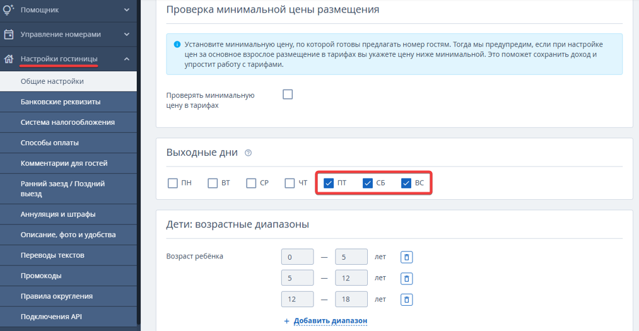Viewport: 639px width, 331px height.
Task: Go to Система налогообложения
Action: tap(69, 122)
